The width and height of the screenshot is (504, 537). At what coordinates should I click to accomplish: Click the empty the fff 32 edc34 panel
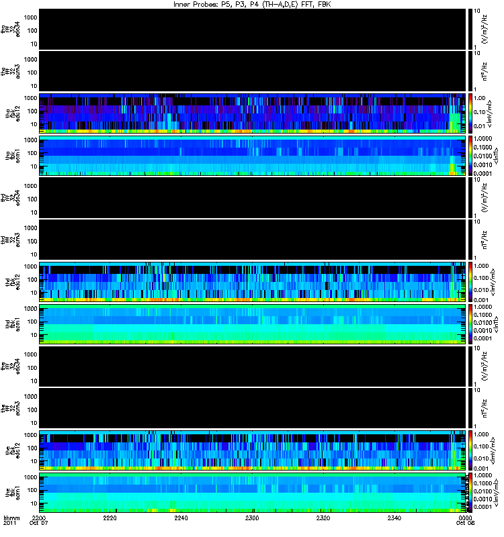click(253, 366)
